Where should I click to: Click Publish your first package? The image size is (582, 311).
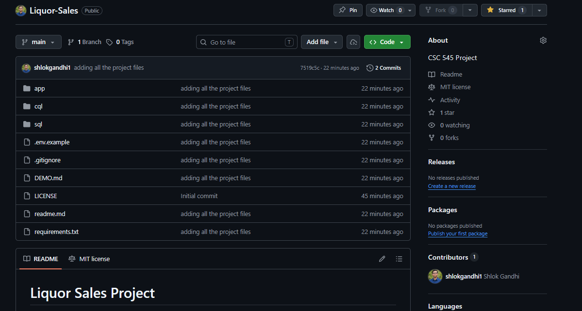[x=458, y=233]
